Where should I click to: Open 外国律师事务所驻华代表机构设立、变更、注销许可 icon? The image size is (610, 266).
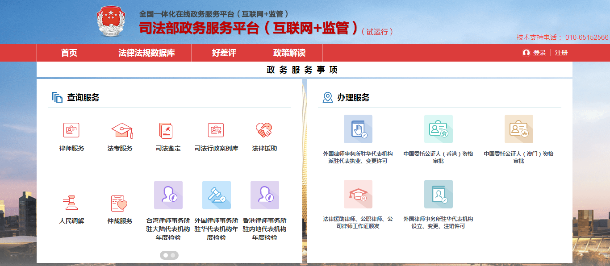click(x=438, y=195)
